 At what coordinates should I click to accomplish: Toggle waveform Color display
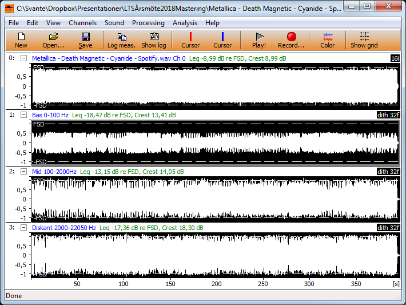coord(328,40)
